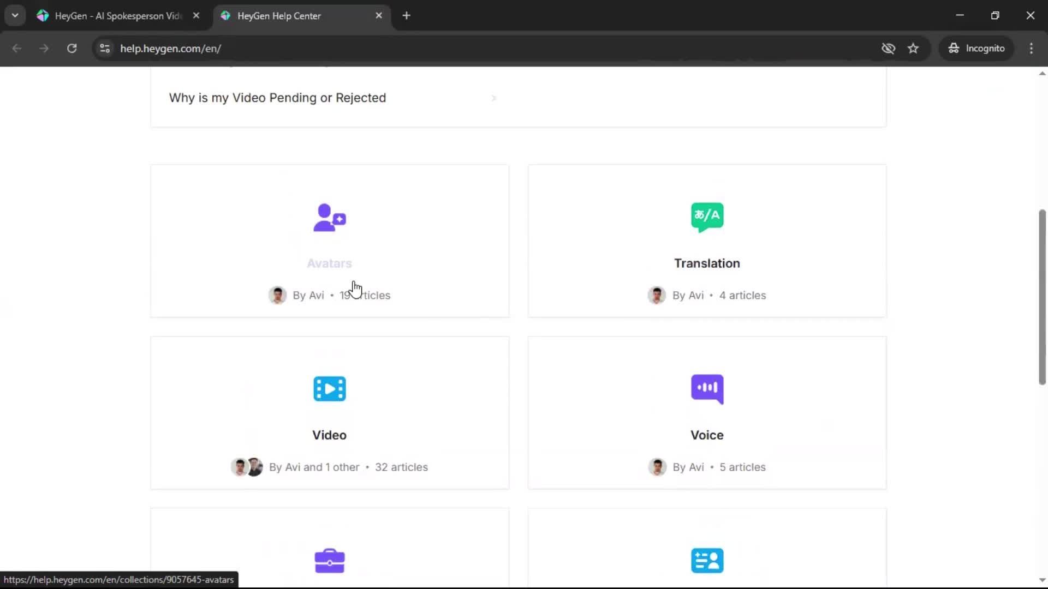This screenshot has width=1048, height=589.
Task: Bookmark this page with the star icon
Action: pos(913,49)
